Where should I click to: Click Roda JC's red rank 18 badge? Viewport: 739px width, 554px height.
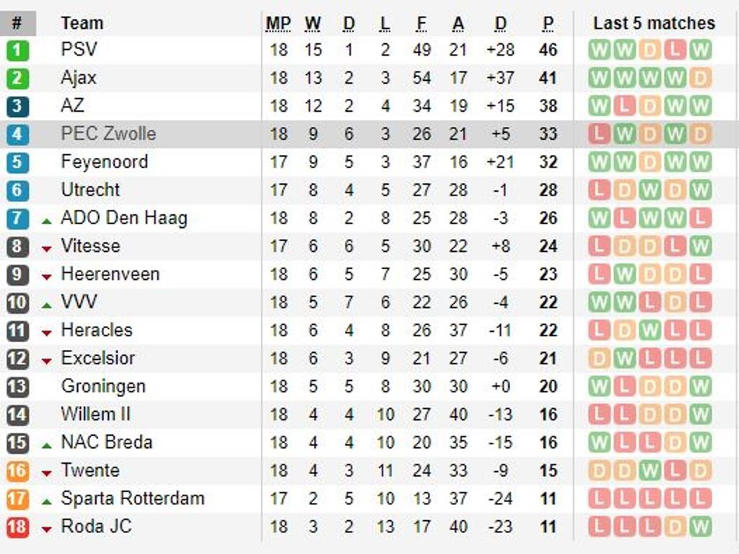pos(17,527)
